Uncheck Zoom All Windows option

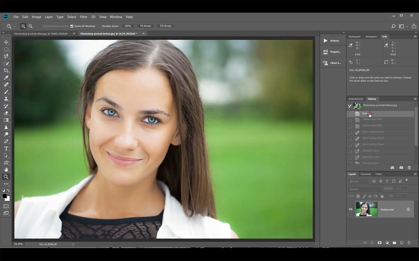tap(72, 26)
